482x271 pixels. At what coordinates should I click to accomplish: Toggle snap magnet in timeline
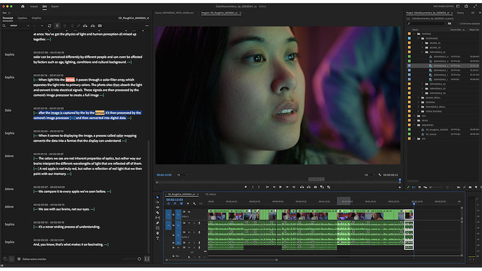175,204
